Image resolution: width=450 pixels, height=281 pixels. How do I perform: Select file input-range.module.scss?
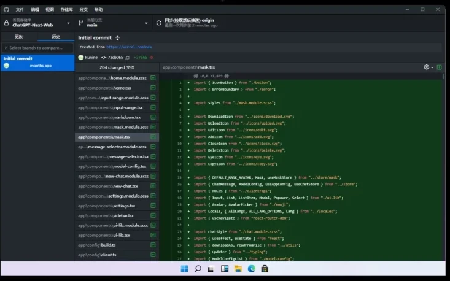click(x=117, y=98)
